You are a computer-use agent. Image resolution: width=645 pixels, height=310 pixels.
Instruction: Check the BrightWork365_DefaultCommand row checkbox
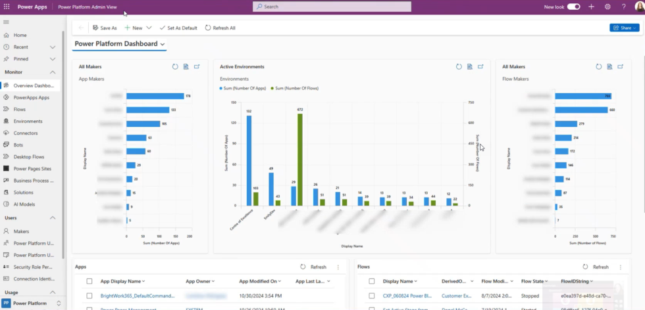[x=90, y=296]
